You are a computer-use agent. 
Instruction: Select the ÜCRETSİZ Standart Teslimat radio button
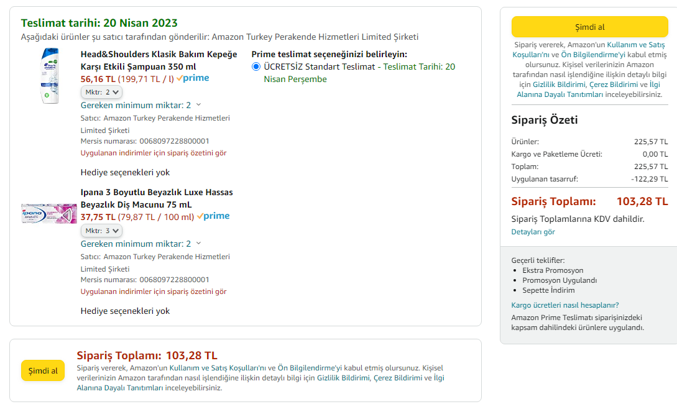(256, 67)
